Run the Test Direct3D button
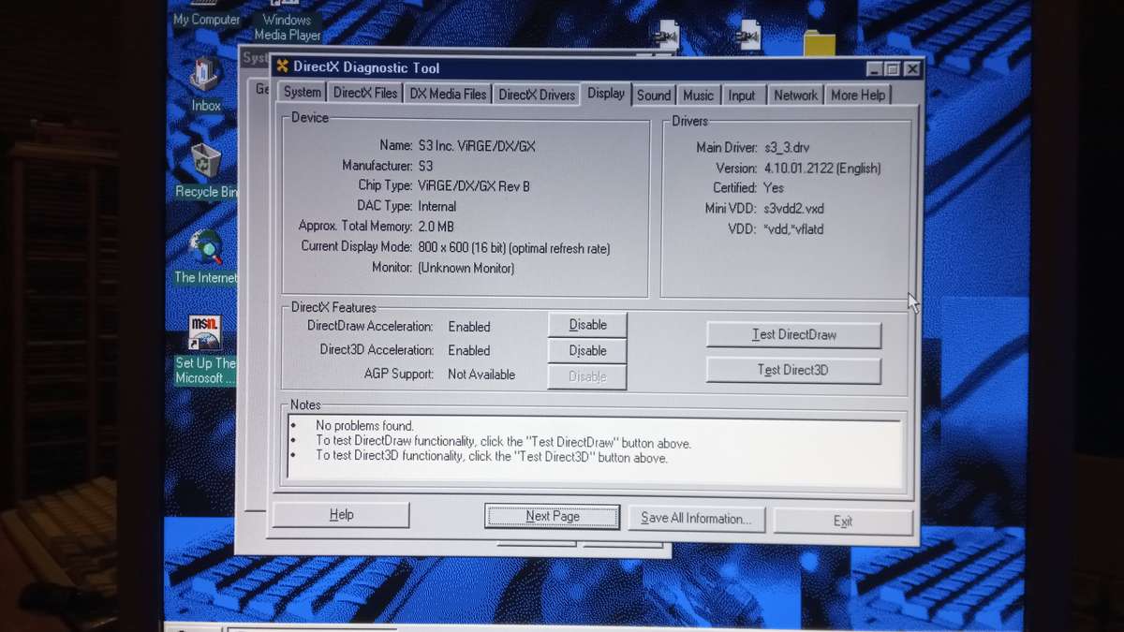 (x=793, y=370)
